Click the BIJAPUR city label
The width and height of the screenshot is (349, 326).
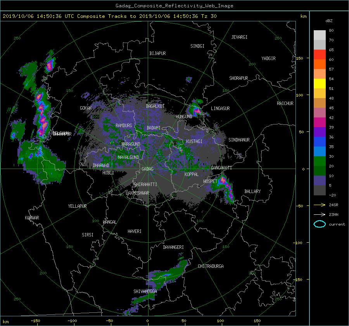tap(157, 53)
